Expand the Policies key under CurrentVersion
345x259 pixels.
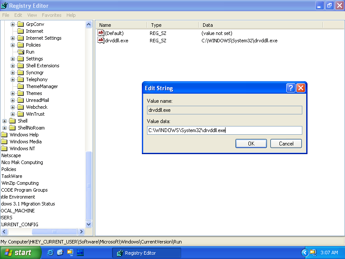pyautogui.click(x=13, y=45)
